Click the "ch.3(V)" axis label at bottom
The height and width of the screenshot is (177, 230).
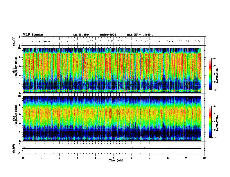(14, 148)
